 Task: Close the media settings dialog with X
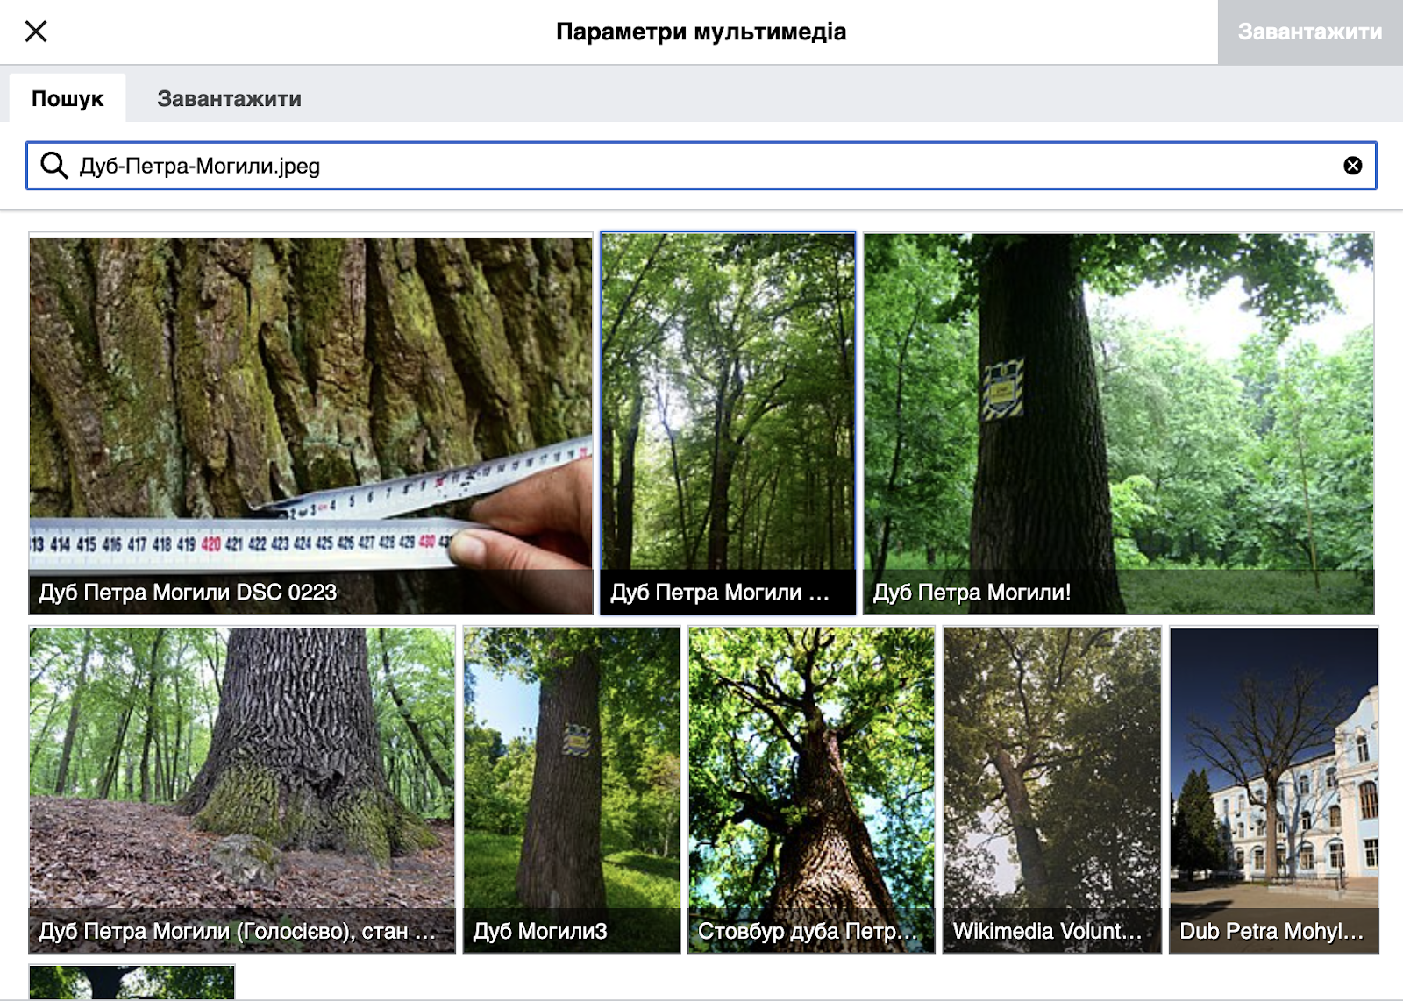tap(36, 32)
